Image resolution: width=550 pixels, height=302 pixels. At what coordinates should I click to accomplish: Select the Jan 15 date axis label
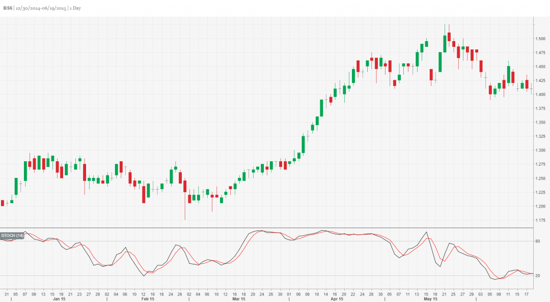pyautogui.click(x=58, y=299)
